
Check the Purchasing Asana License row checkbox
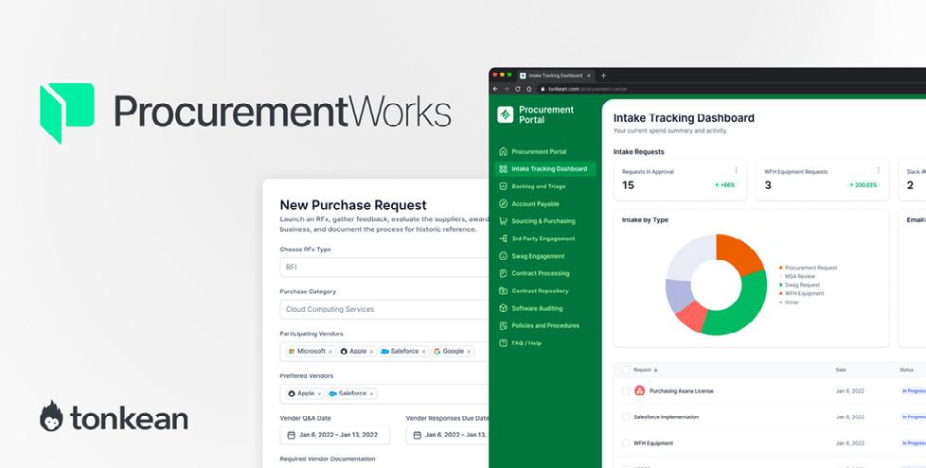626,390
